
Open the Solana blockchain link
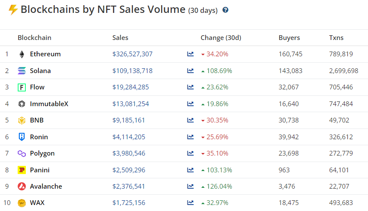point(40,71)
